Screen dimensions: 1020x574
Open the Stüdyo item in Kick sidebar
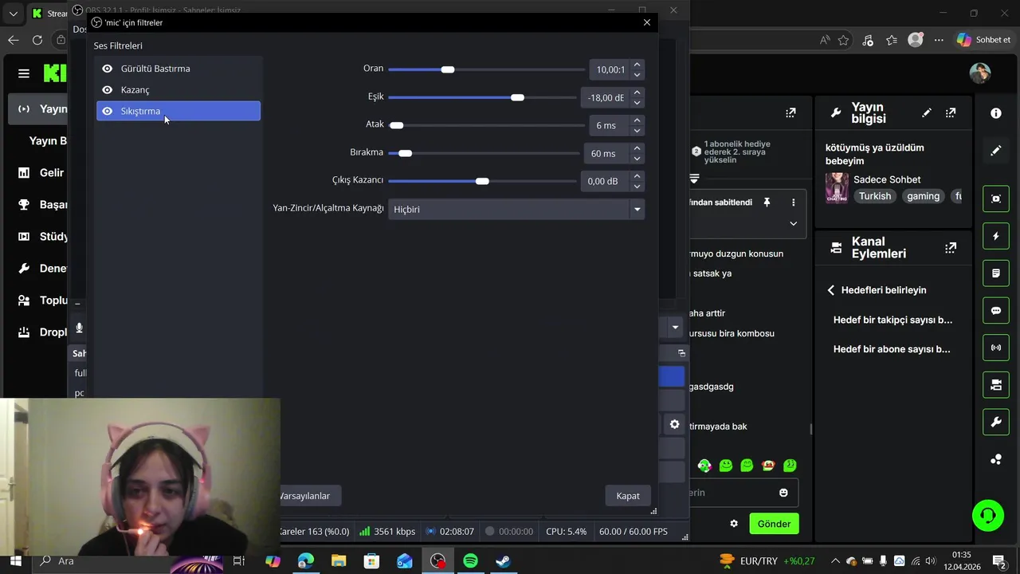tap(40, 237)
